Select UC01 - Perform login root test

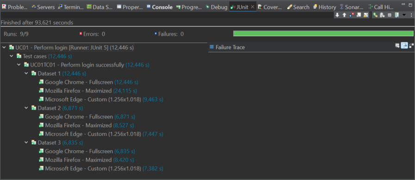pos(71,48)
